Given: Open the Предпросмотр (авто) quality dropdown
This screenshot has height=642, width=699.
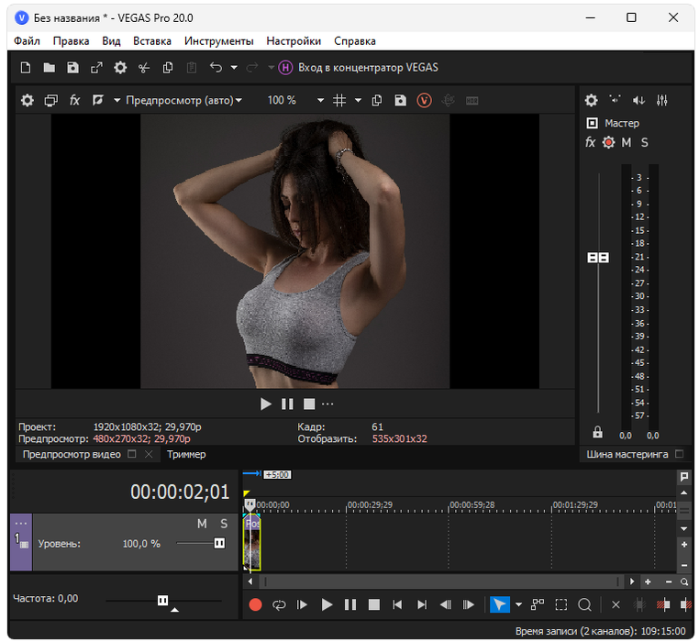Looking at the screenshot, I should point(183,100).
